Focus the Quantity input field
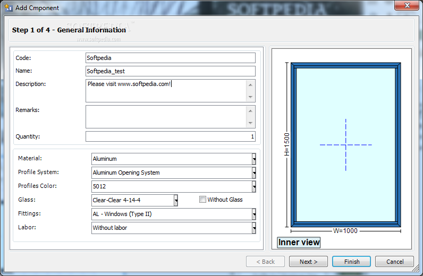 (x=171, y=136)
